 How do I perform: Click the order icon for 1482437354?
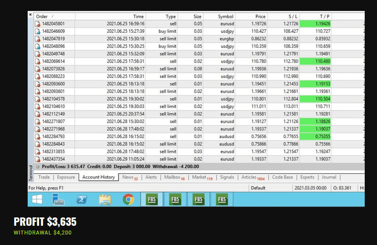(x=37, y=159)
